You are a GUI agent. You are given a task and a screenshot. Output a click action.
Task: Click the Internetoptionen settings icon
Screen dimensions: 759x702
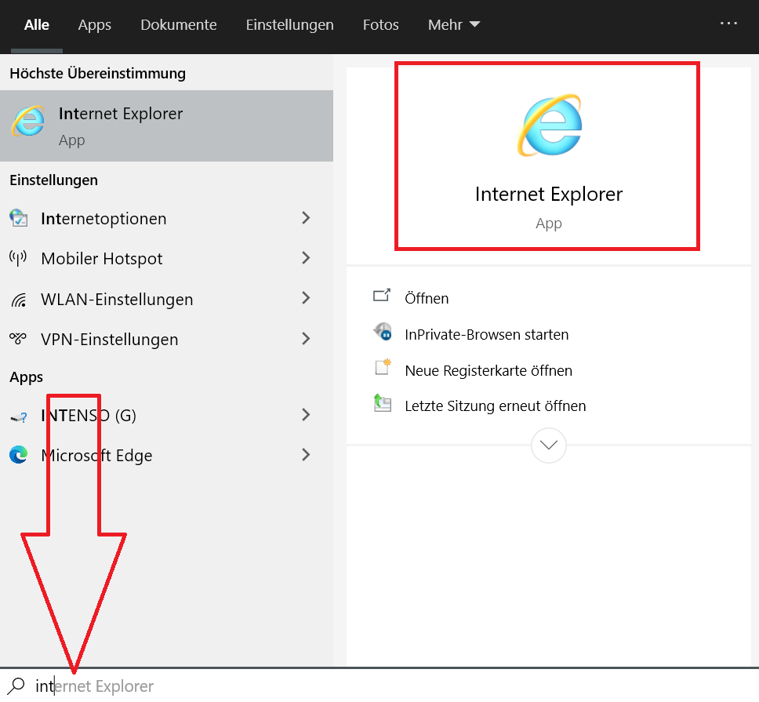point(18,218)
